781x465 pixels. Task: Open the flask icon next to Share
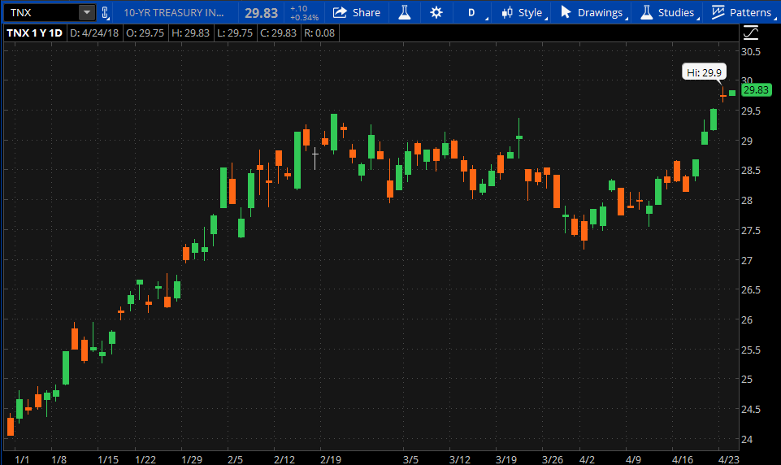click(405, 12)
